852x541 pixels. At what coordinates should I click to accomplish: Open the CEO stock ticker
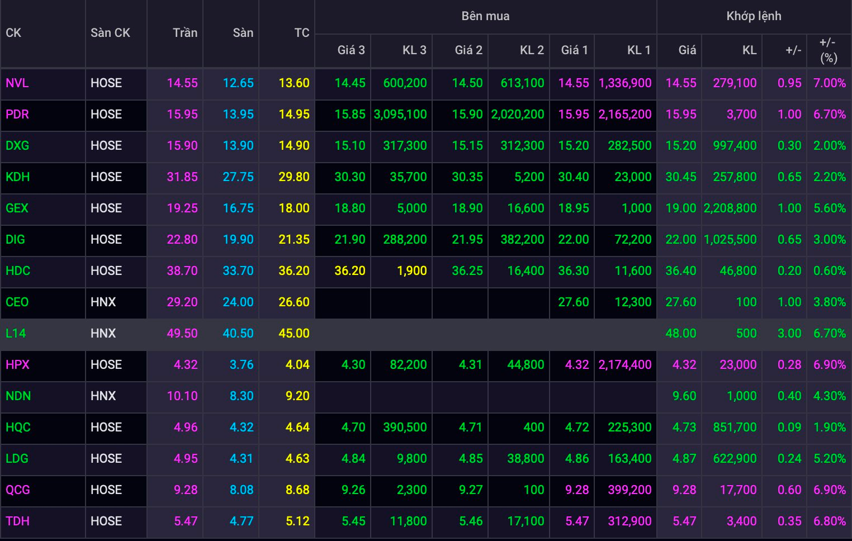[x=17, y=302]
